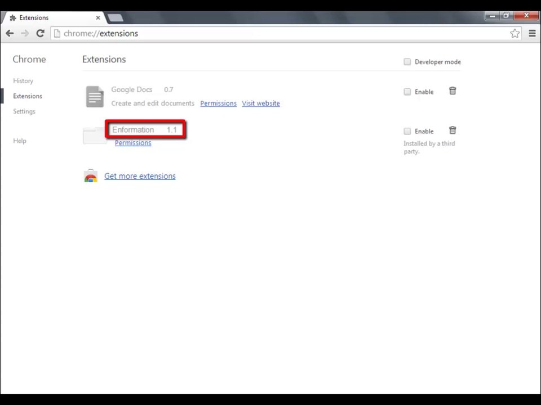541x405 pixels.
Task: Bookmark this page with the star icon
Action: click(x=515, y=33)
